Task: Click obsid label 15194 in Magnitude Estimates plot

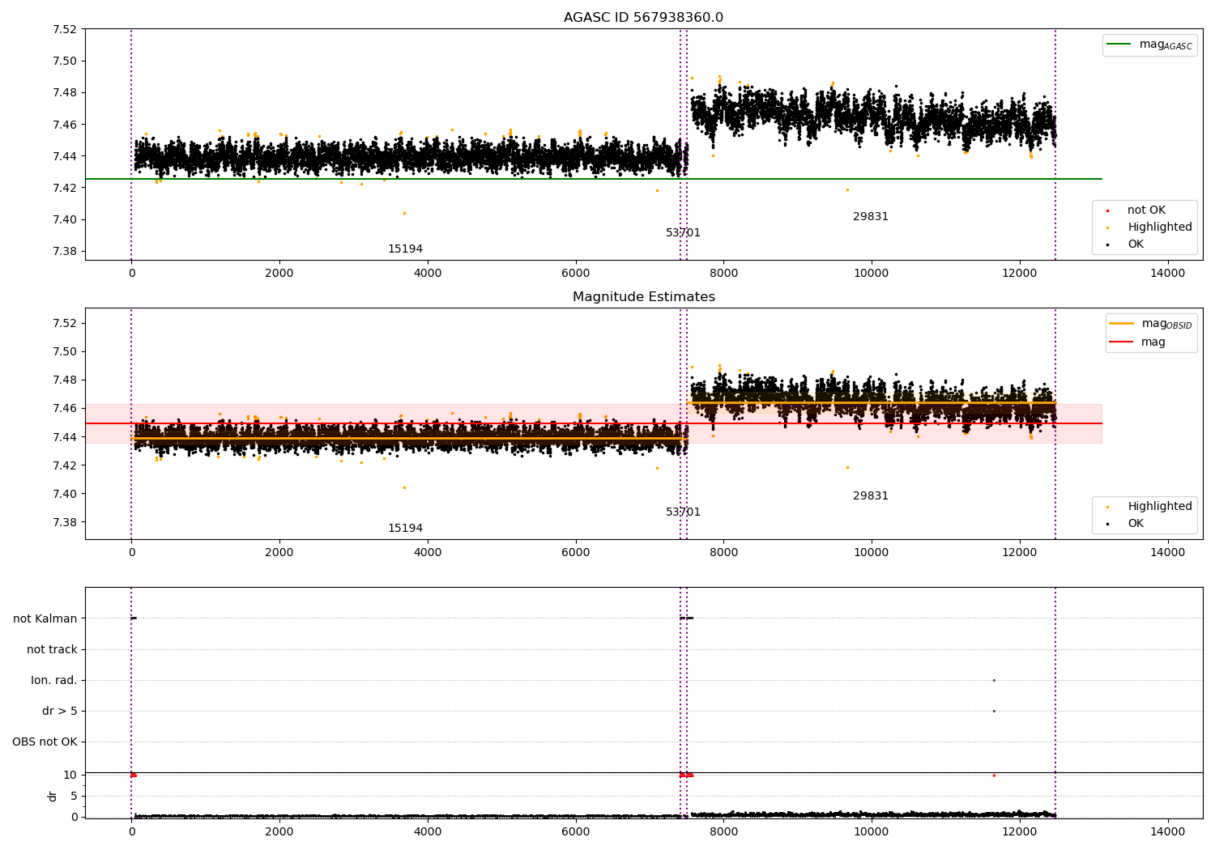Action: point(405,529)
